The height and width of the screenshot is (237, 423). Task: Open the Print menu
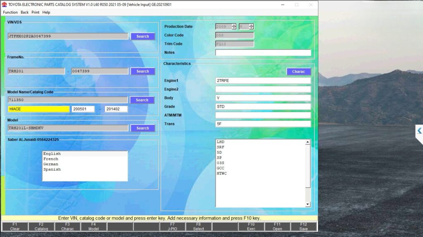click(36, 12)
